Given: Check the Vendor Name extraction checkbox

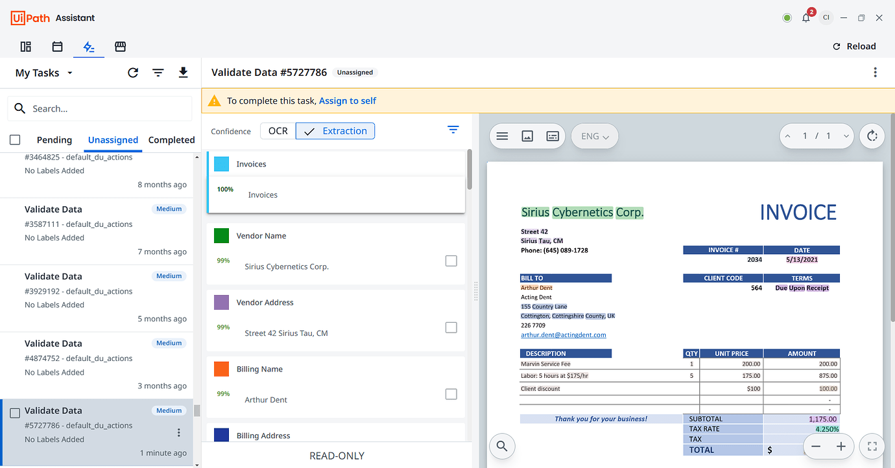Looking at the screenshot, I should pyautogui.click(x=451, y=261).
